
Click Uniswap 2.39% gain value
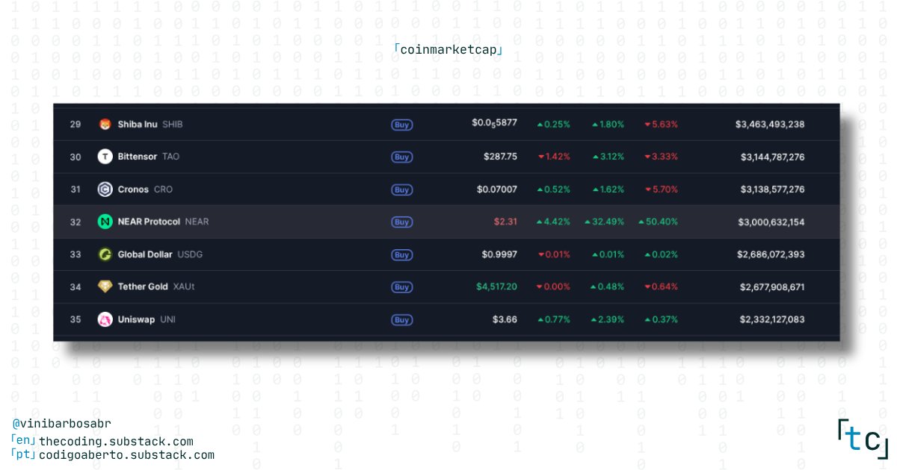pos(608,319)
